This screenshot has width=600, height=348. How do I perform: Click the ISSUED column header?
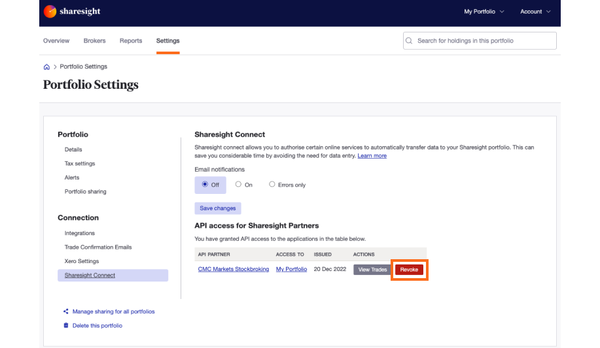click(x=323, y=255)
